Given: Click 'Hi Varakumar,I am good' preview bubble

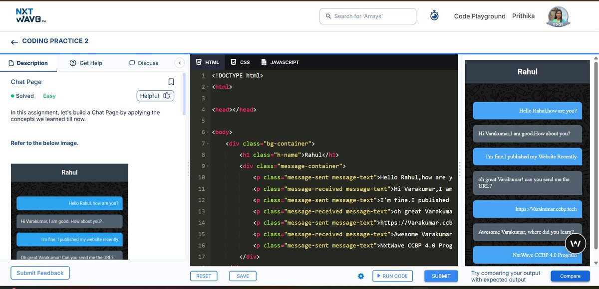Looking at the screenshot, I should (x=527, y=134).
